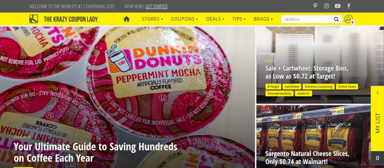Open the Tips menu
Screen dimensions: 384x168
tap(239, 19)
